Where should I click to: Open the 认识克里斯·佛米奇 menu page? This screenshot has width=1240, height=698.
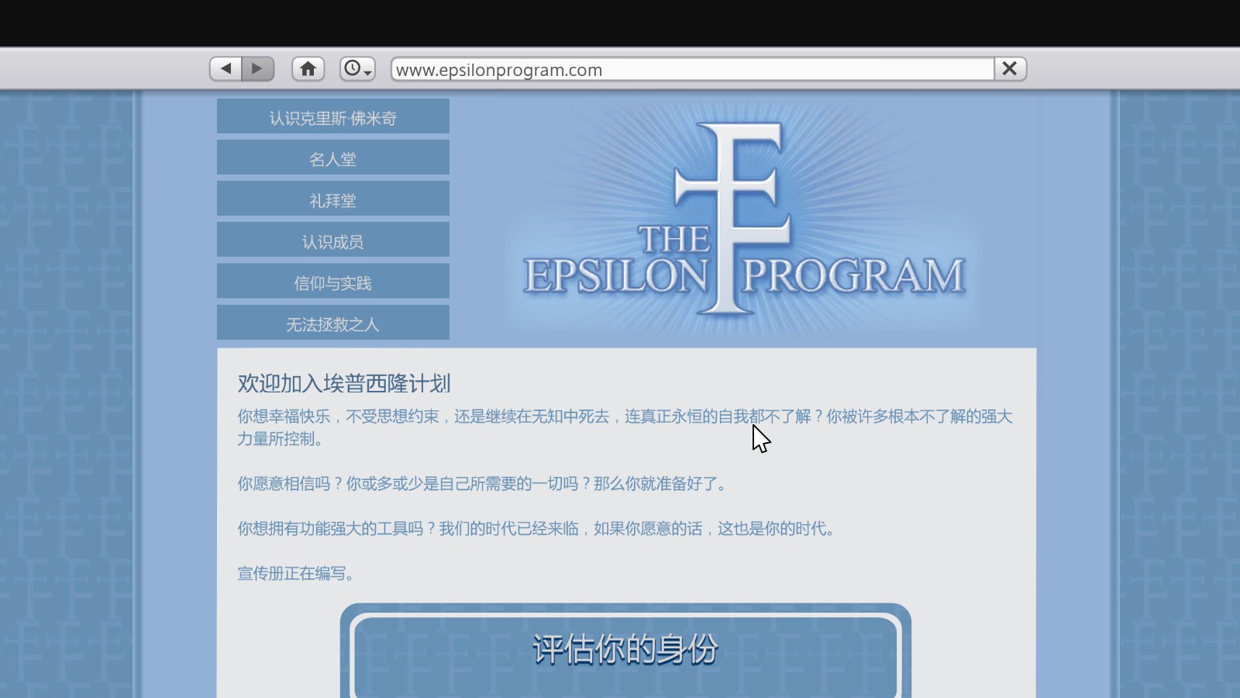click(333, 117)
